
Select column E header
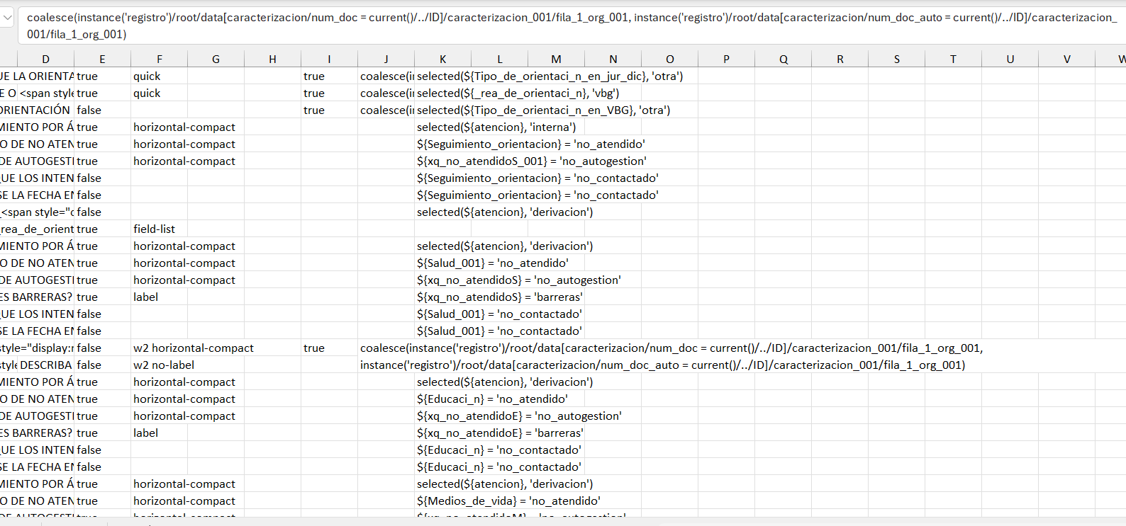pos(102,59)
